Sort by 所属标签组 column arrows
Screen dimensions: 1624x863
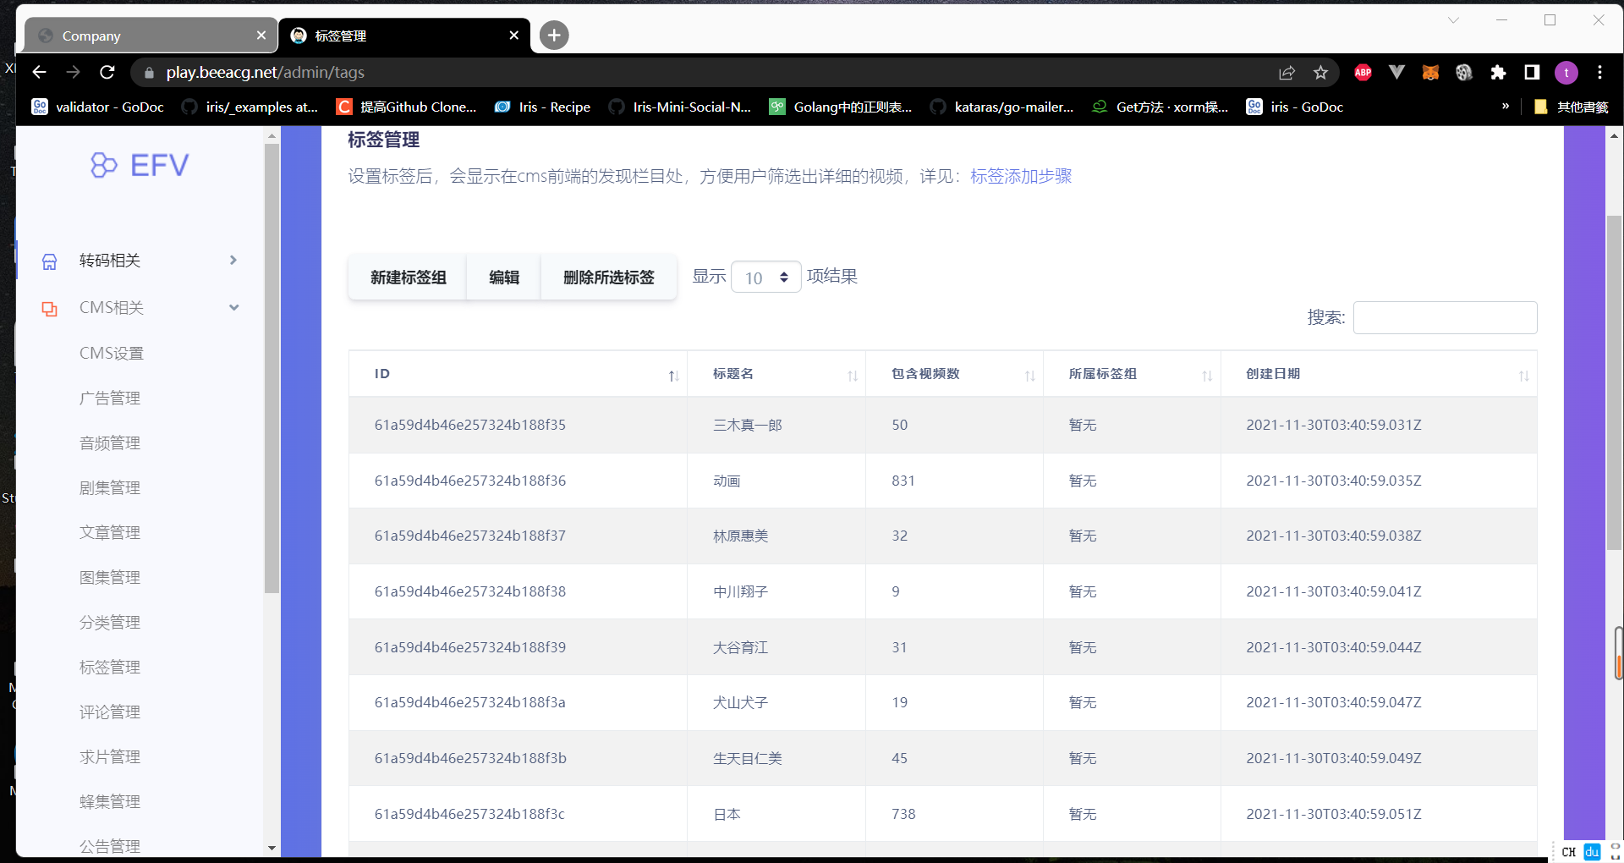1208,376
